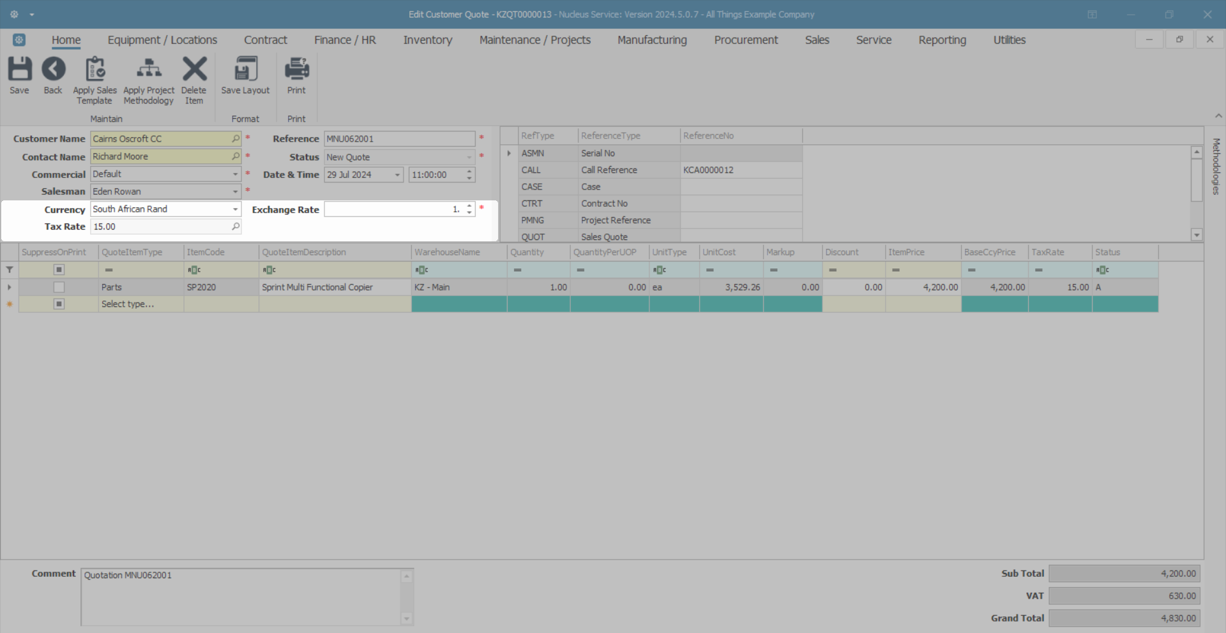Open the Reporting tab

pos(942,40)
